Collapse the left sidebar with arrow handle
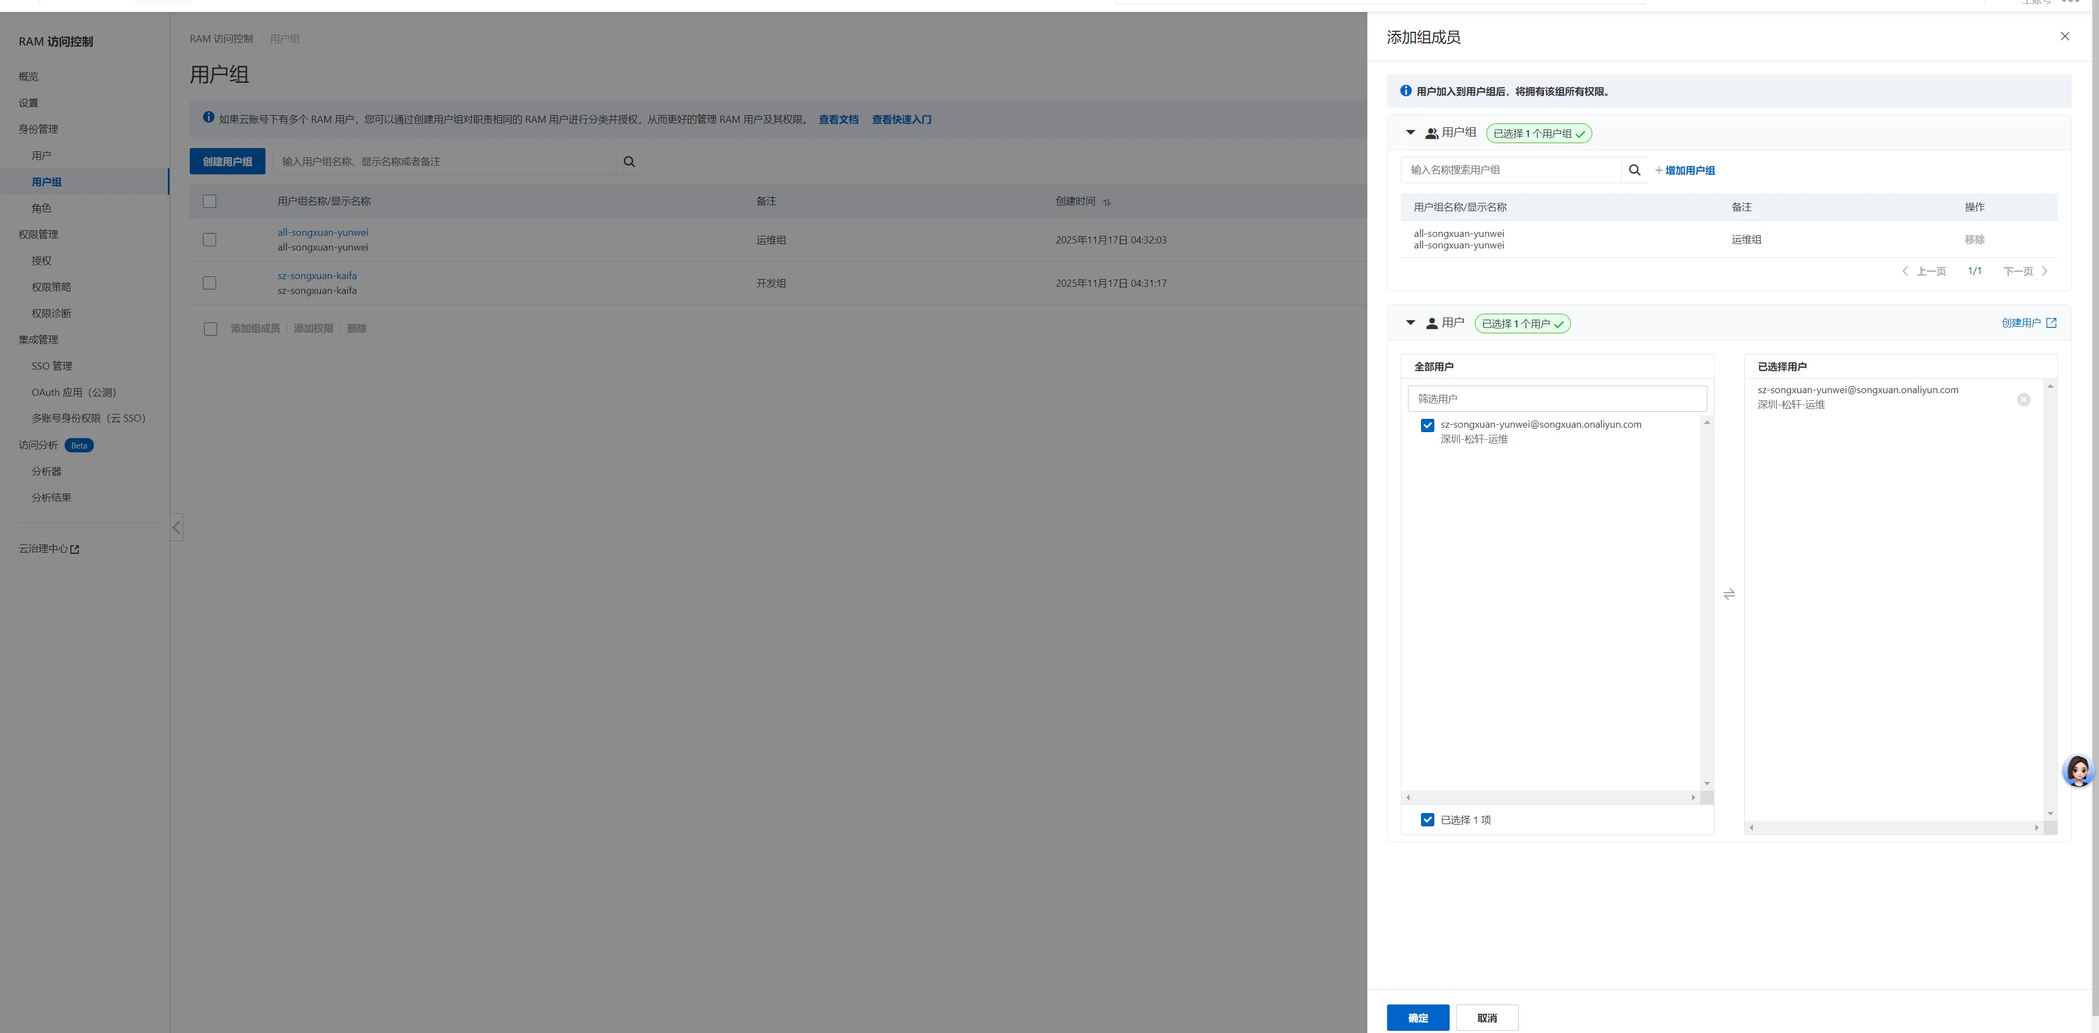Screen dimensions: 2099x1033 click(x=176, y=527)
